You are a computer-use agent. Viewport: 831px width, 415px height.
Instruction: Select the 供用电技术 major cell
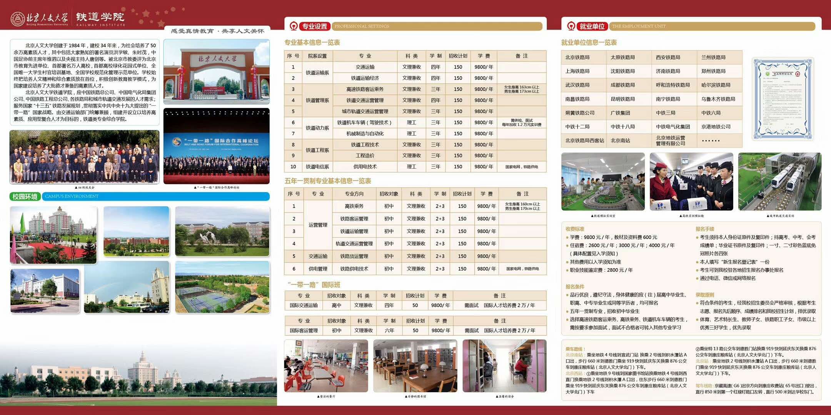point(365,167)
